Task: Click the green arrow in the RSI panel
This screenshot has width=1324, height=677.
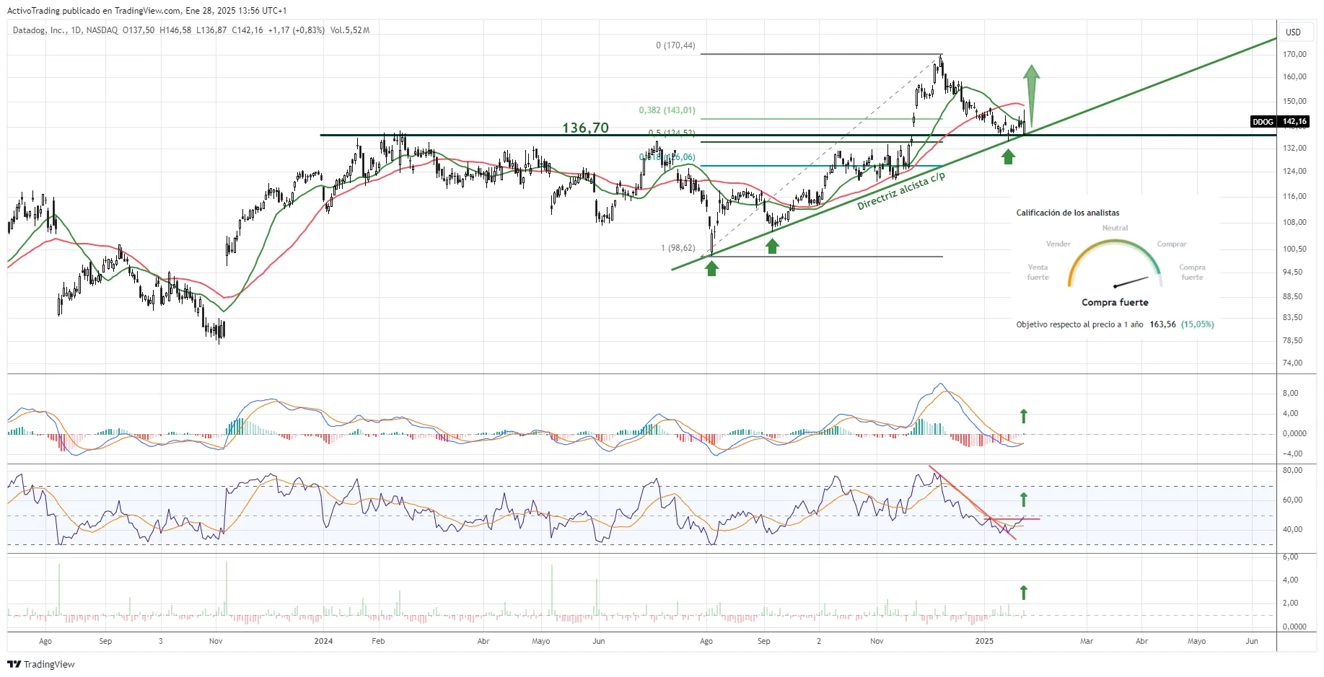Action: (x=1023, y=499)
